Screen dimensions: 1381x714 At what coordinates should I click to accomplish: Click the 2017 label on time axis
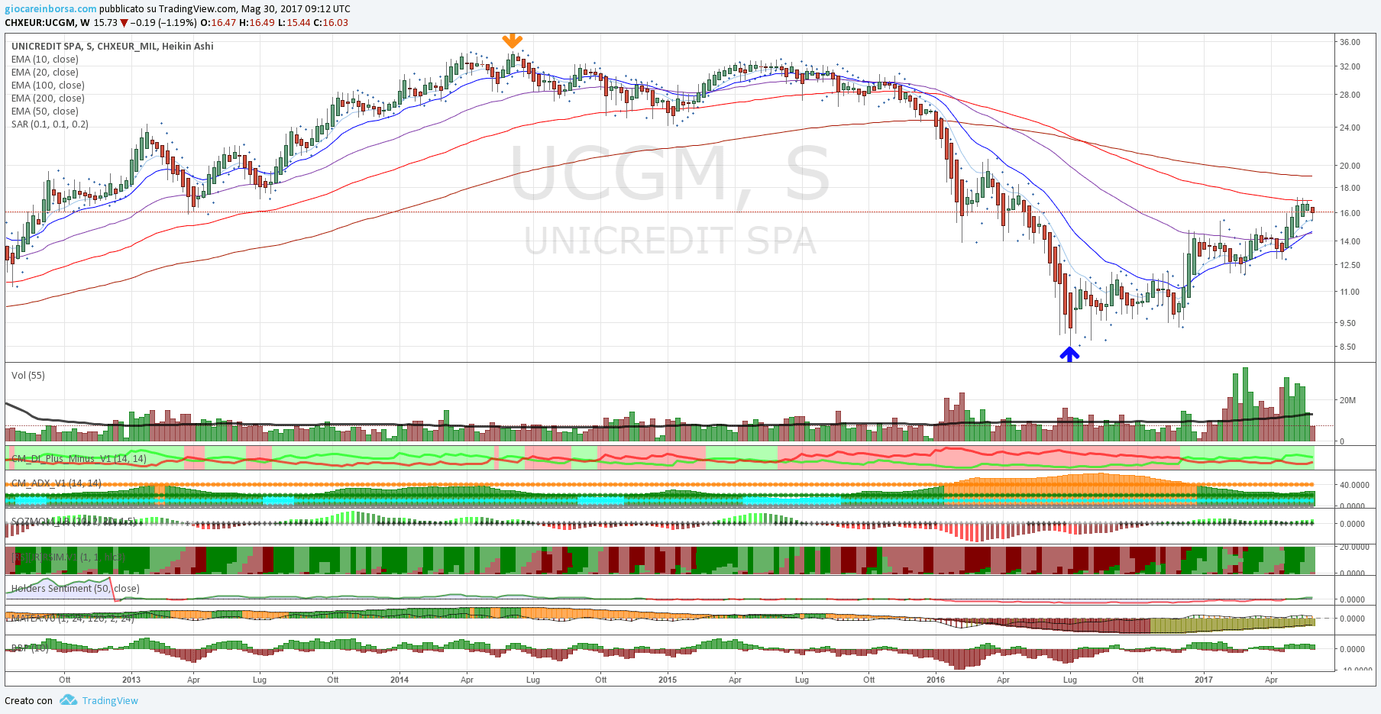tap(1204, 680)
